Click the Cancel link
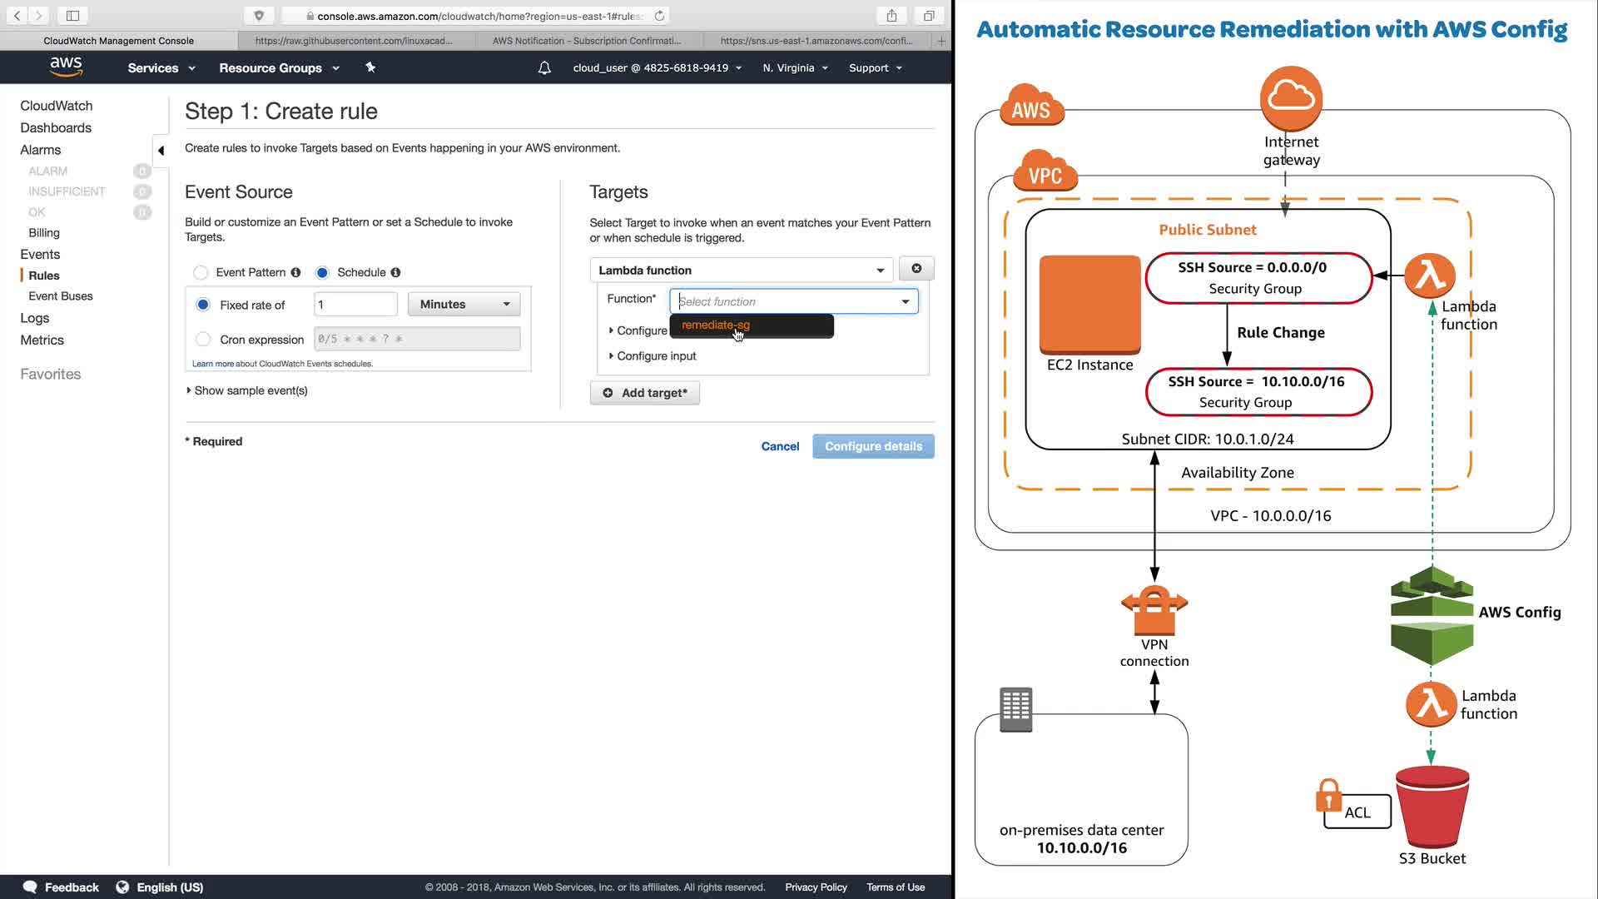Viewport: 1598px width, 899px height. 780,446
